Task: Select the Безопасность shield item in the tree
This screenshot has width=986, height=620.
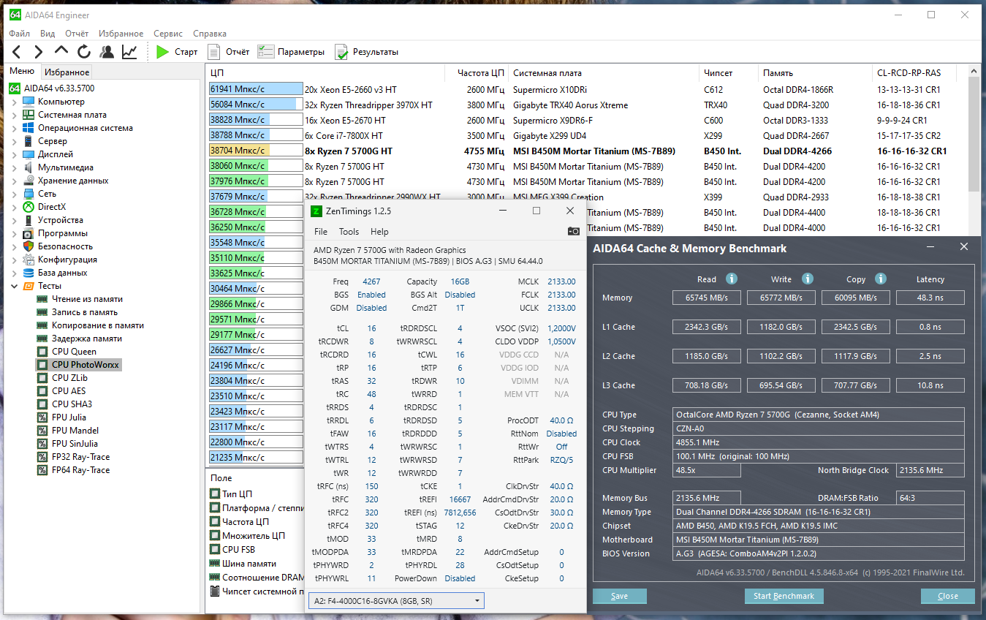Action: point(65,246)
